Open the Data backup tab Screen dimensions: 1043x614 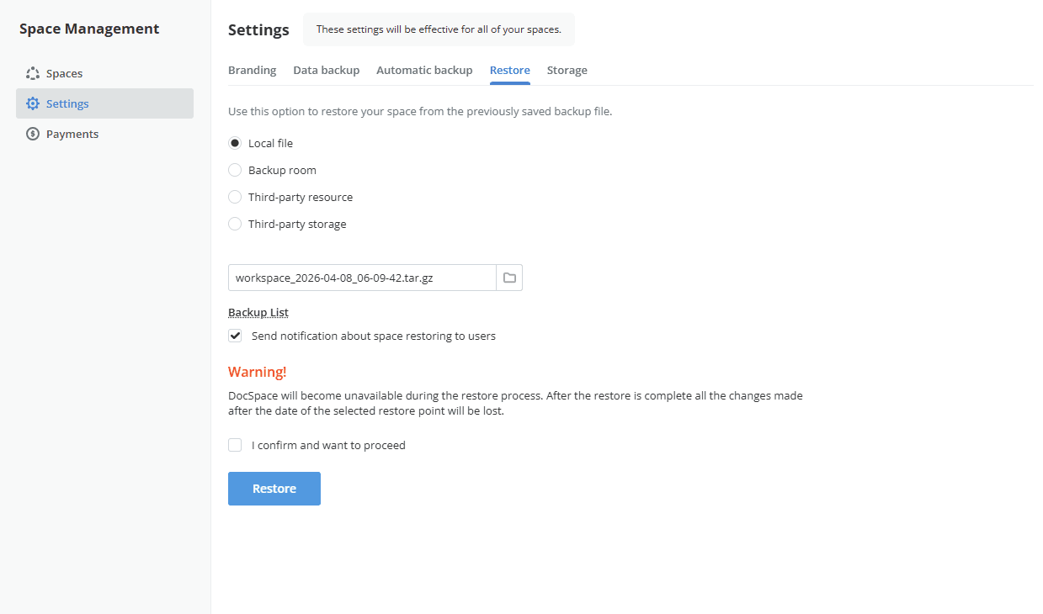(x=326, y=71)
